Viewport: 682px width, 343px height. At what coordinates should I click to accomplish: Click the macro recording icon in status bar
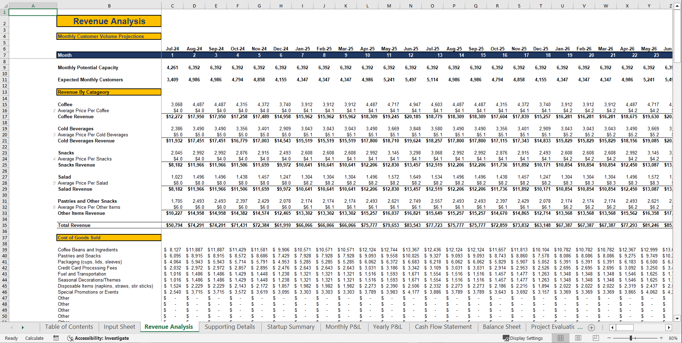pyautogui.click(x=56, y=338)
